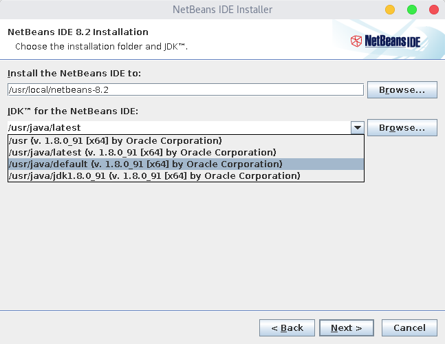
Task: Click the 'Choose the installation folder and JDK' text
Action: tap(101, 46)
